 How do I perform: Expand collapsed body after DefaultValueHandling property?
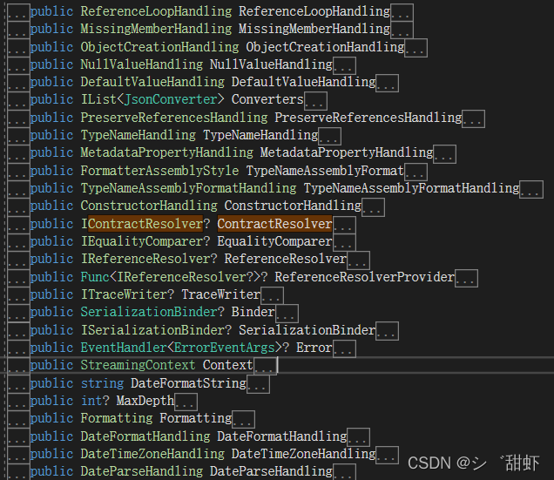tap(388, 84)
